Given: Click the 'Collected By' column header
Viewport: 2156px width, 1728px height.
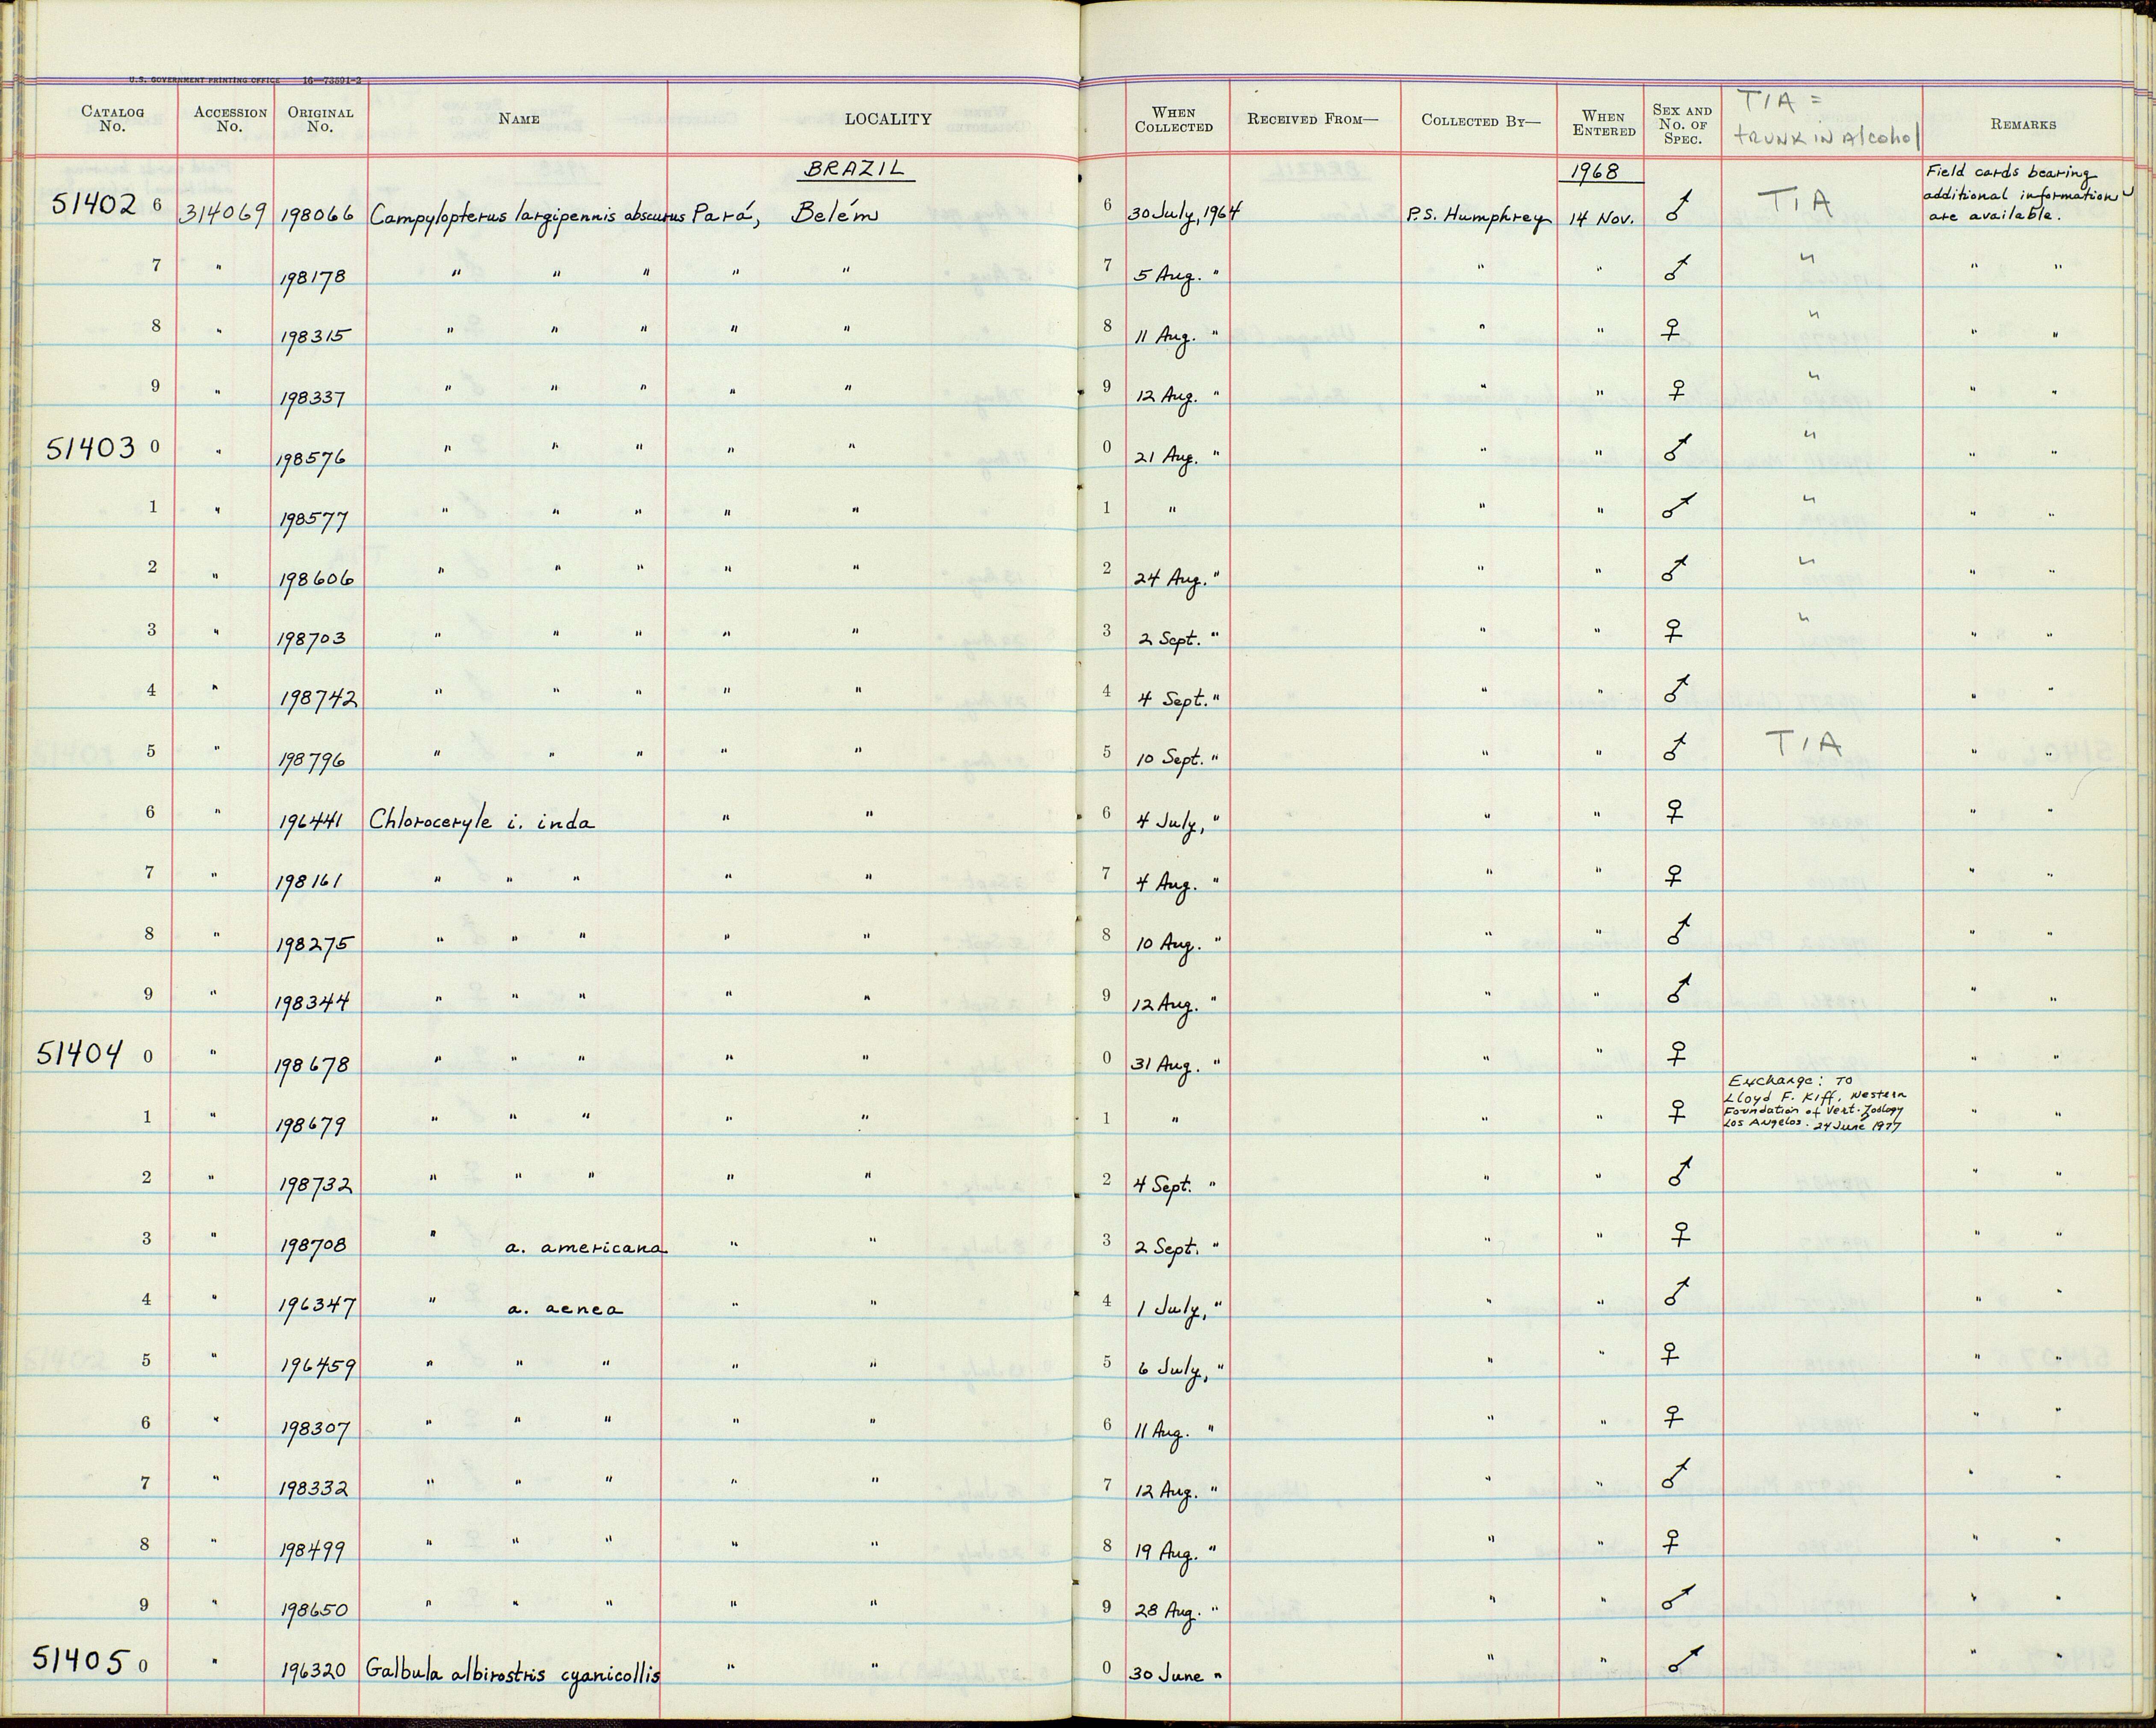Looking at the screenshot, I should (1481, 121).
